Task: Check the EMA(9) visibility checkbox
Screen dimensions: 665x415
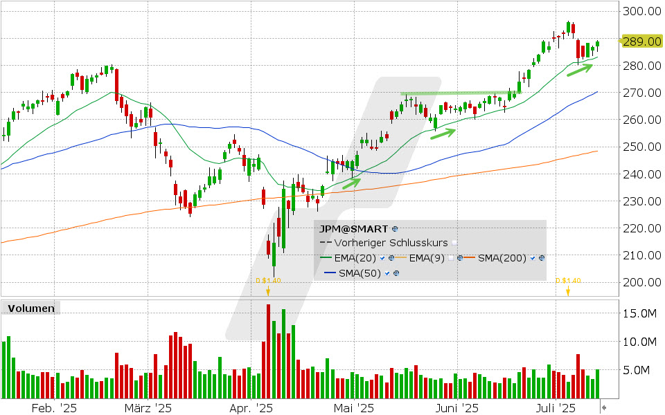Action: [x=451, y=258]
